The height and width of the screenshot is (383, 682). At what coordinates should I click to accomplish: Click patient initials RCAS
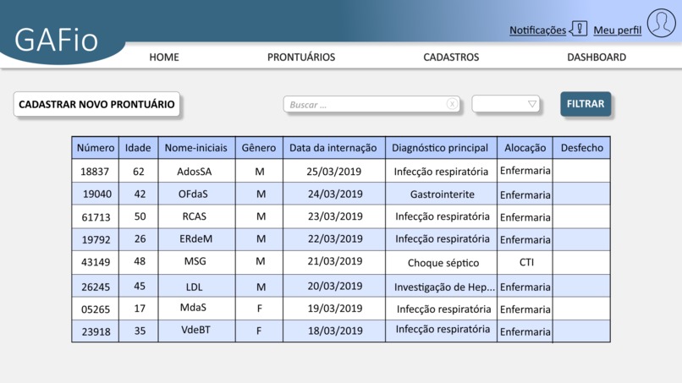tap(194, 216)
